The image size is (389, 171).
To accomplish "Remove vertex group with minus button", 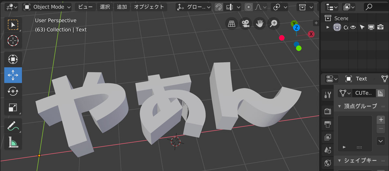I will pyautogui.click(x=381, y=128).
